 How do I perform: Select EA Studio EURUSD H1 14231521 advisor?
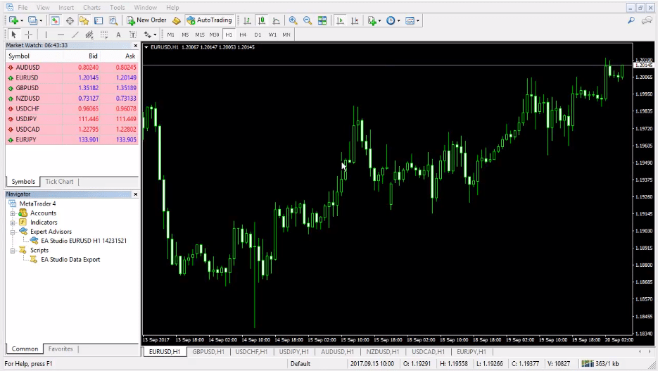(x=84, y=241)
